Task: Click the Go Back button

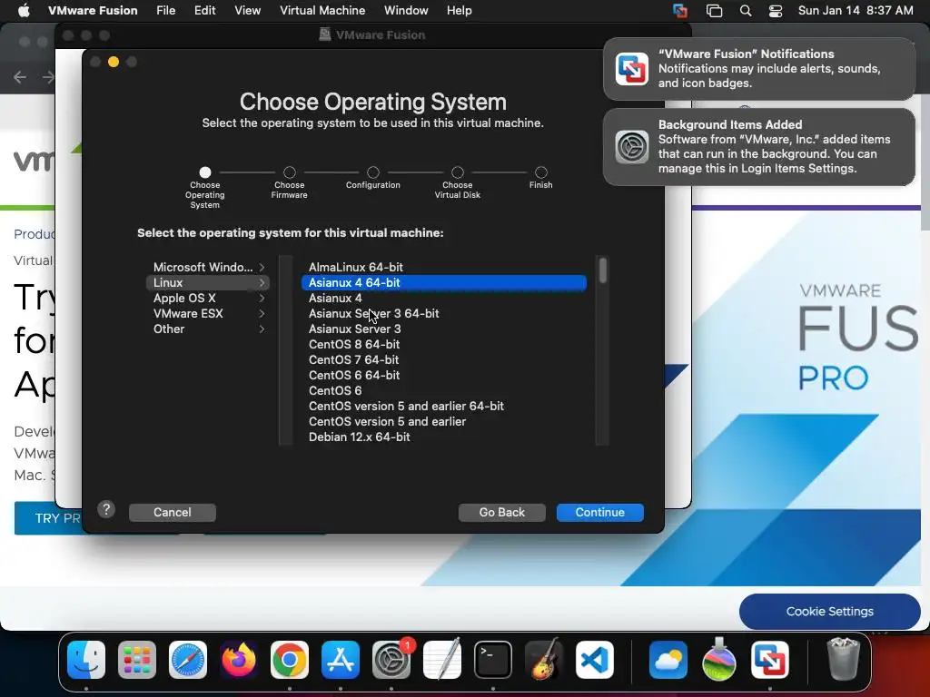Action: (x=501, y=513)
